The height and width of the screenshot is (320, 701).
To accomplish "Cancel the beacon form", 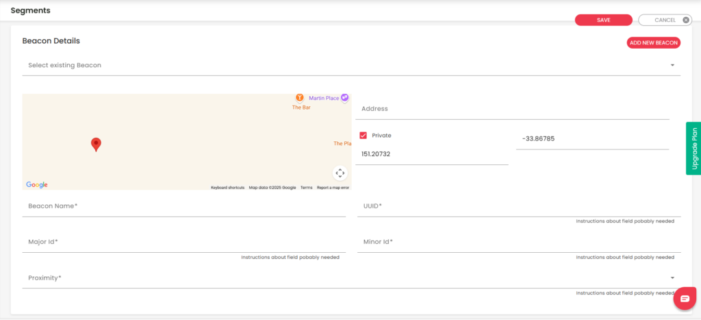I will click(665, 20).
